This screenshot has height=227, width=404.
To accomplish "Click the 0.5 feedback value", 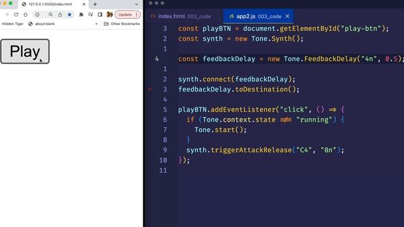I will pos(391,59).
